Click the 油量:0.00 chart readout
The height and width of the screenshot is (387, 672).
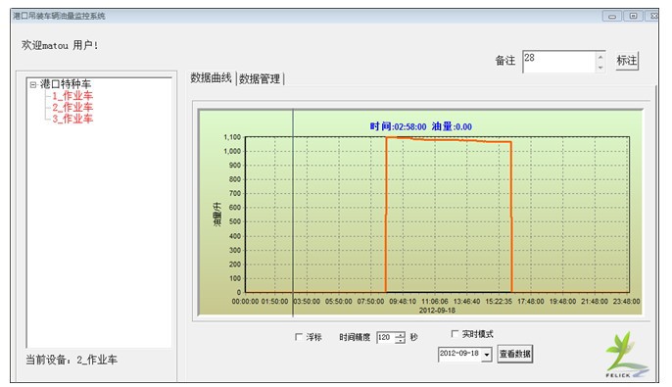click(452, 126)
